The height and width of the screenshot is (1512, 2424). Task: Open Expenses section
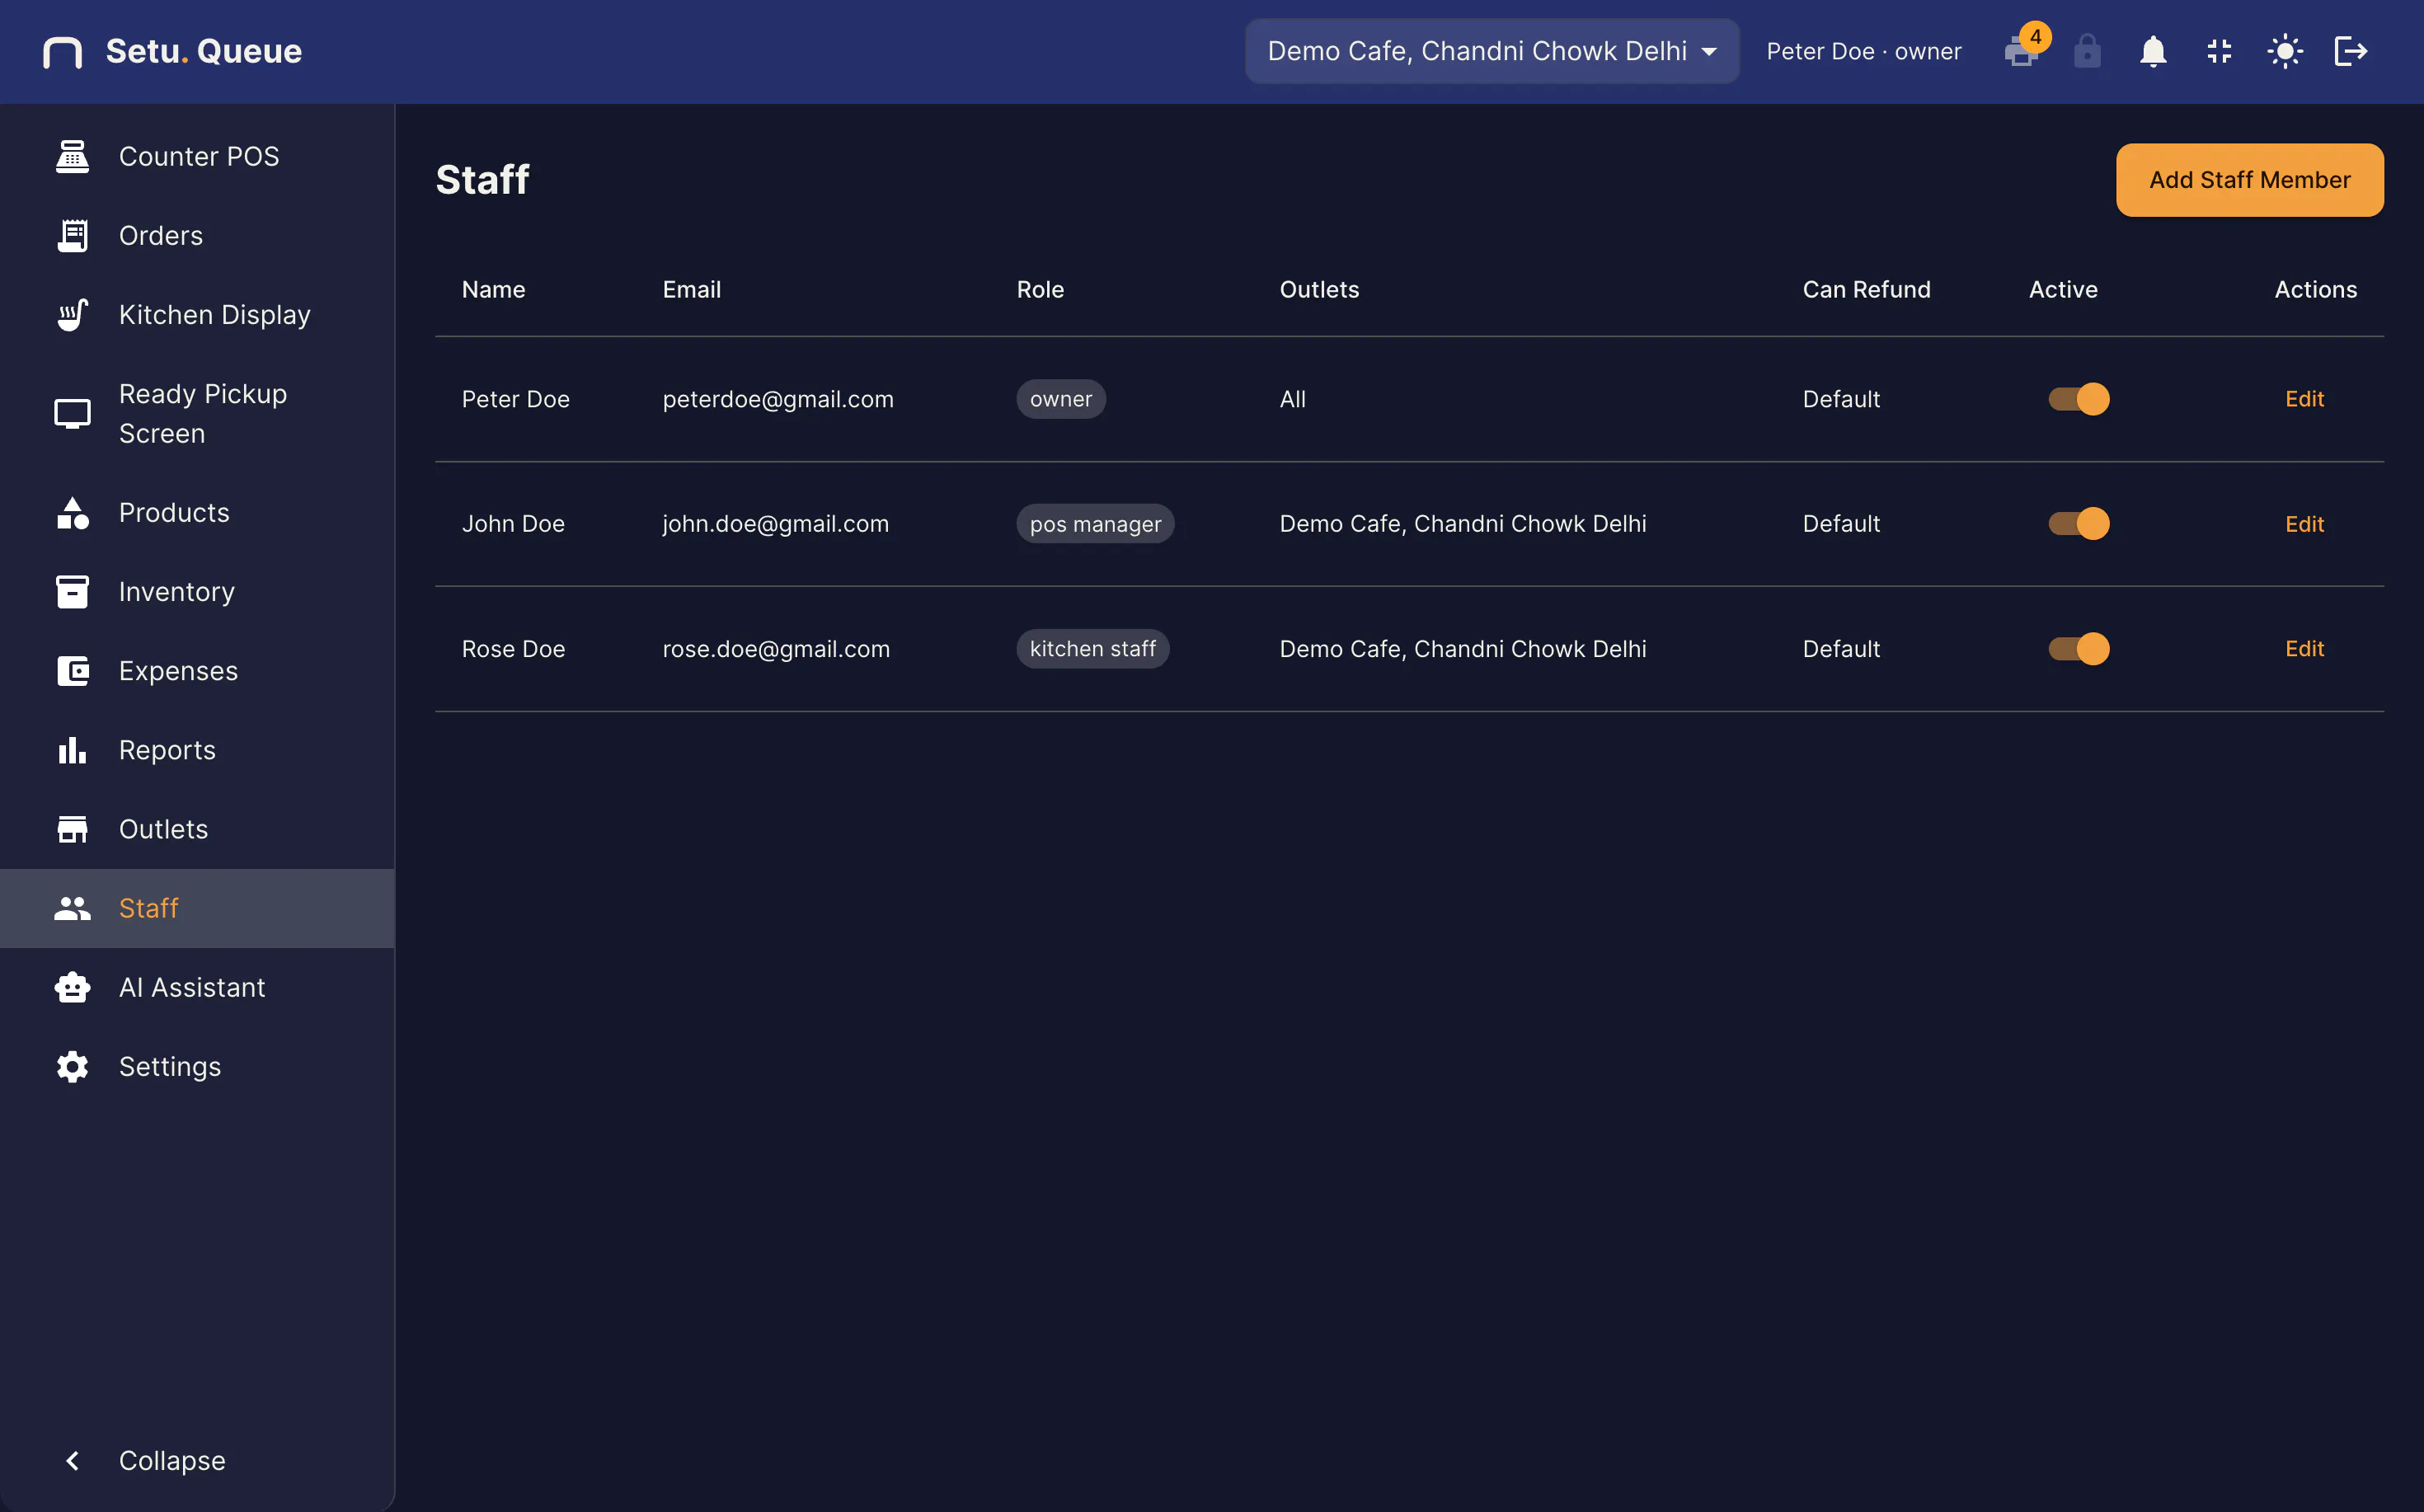[197, 670]
